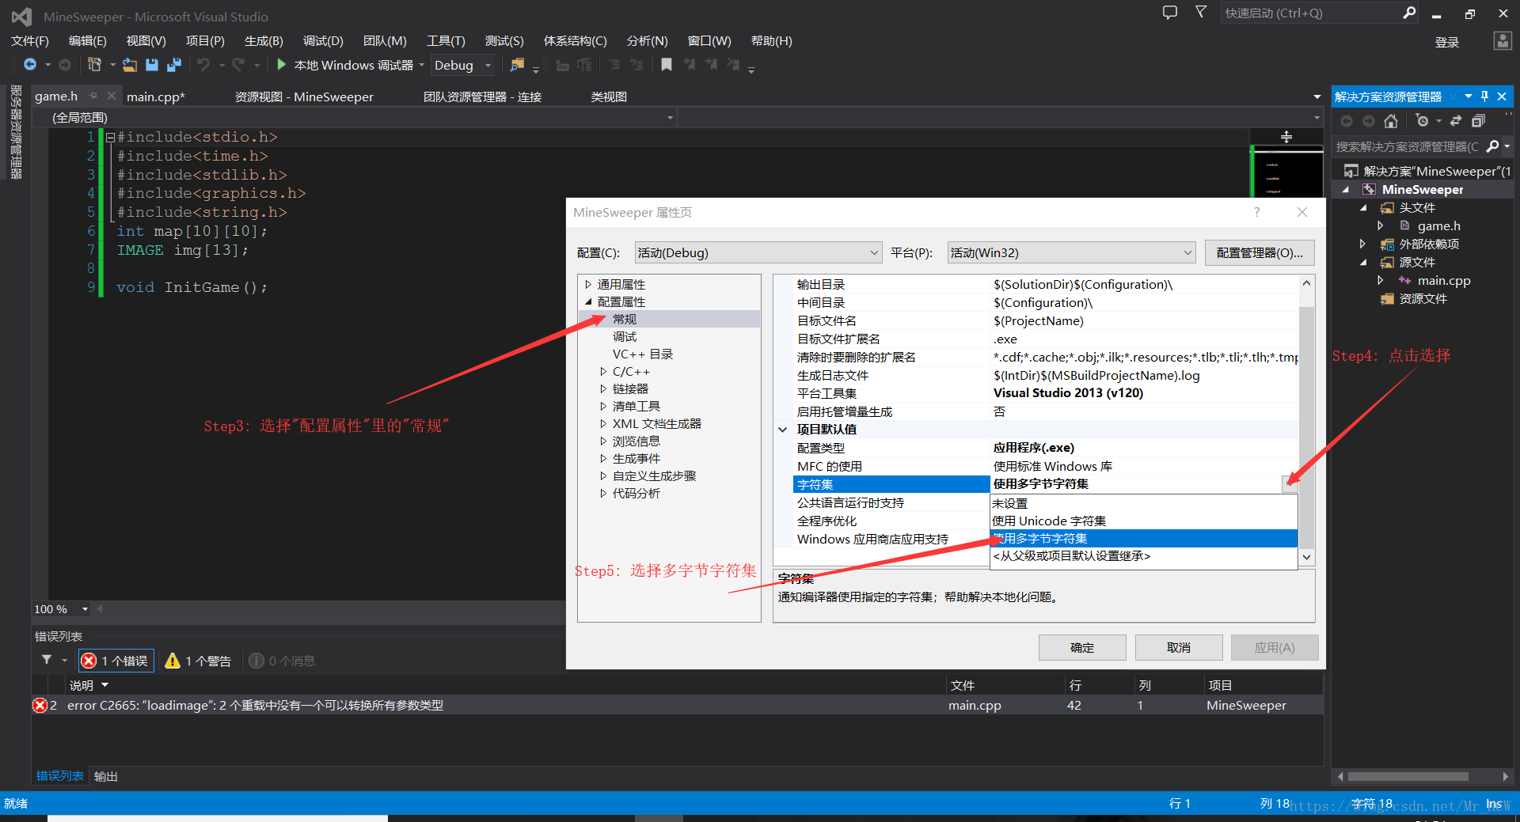Image resolution: width=1520 pixels, height=822 pixels.
Task: Open the 平台(P) 活动(Win32) combo box
Action: (x=1071, y=252)
